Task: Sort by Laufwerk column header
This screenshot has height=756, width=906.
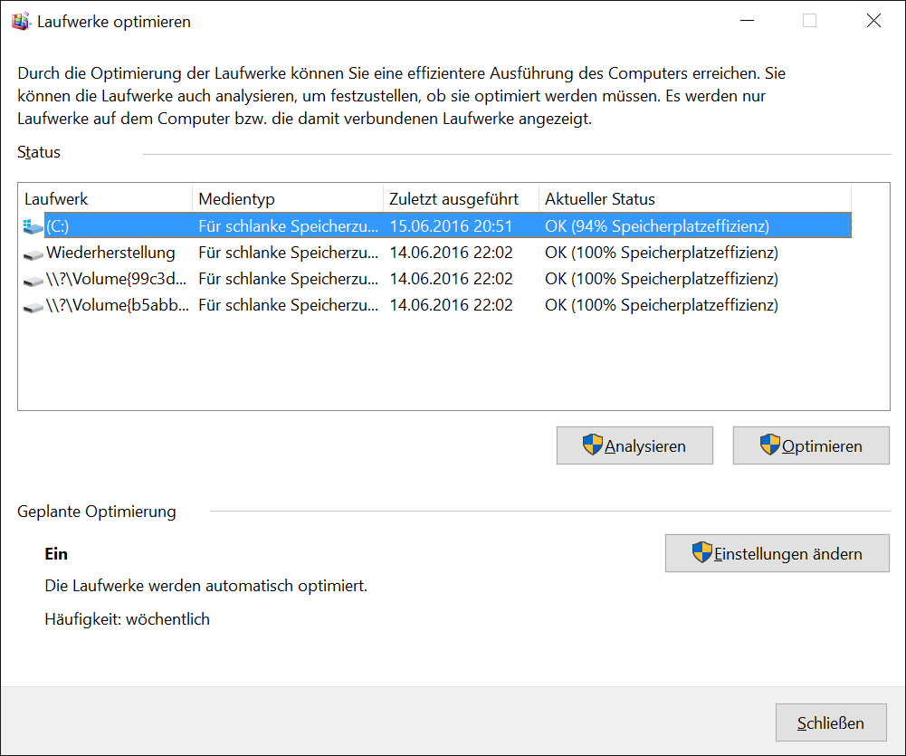Action: click(x=106, y=199)
